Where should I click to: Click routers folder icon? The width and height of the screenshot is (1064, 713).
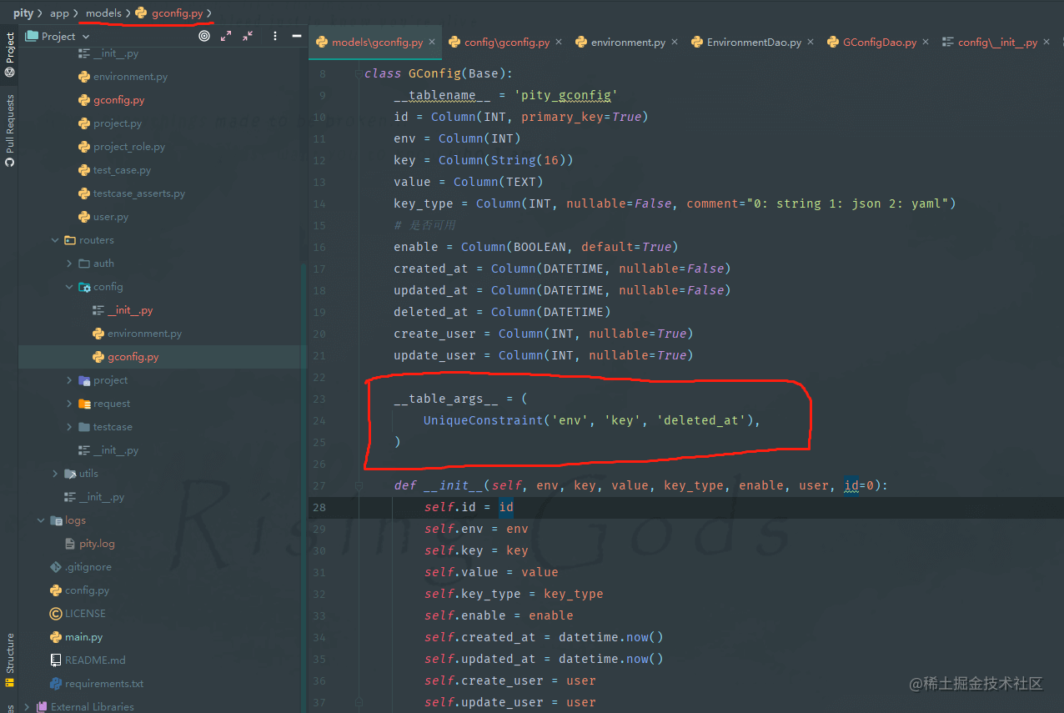pyautogui.click(x=70, y=240)
